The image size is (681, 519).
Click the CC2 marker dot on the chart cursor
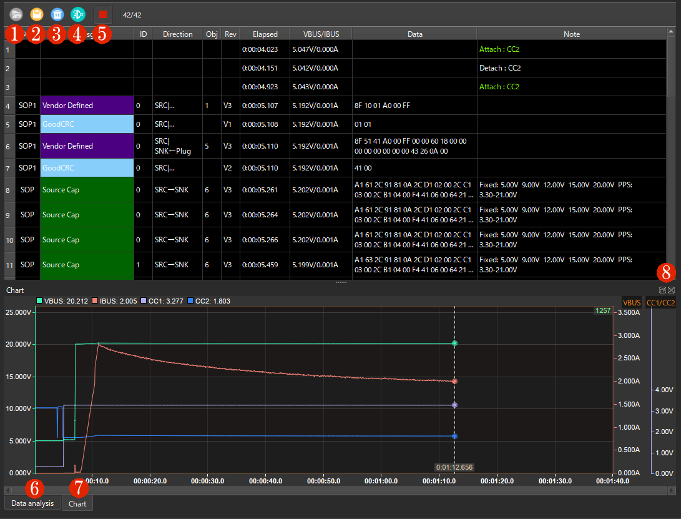pyautogui.click(x=454, y=437)
